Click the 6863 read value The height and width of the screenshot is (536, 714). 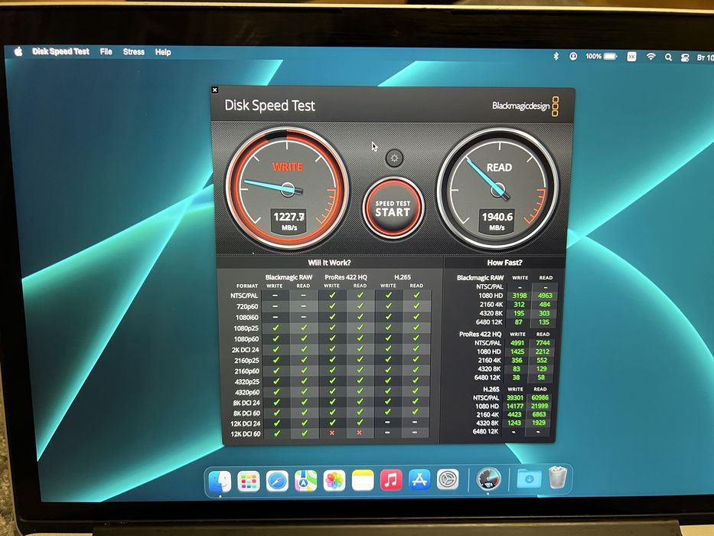tap(540, 414)
